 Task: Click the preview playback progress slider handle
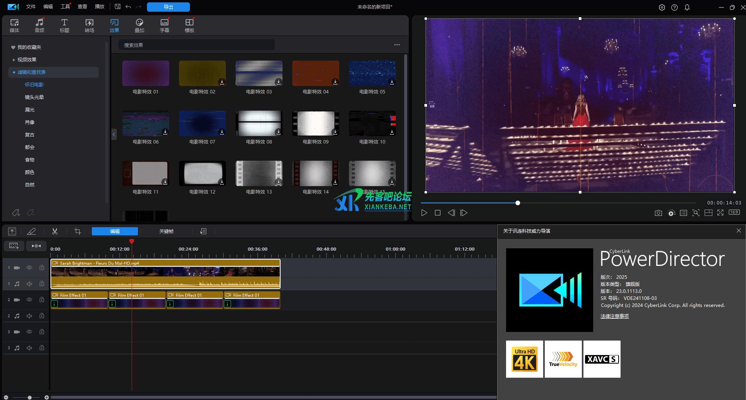(x=518, y=203)
